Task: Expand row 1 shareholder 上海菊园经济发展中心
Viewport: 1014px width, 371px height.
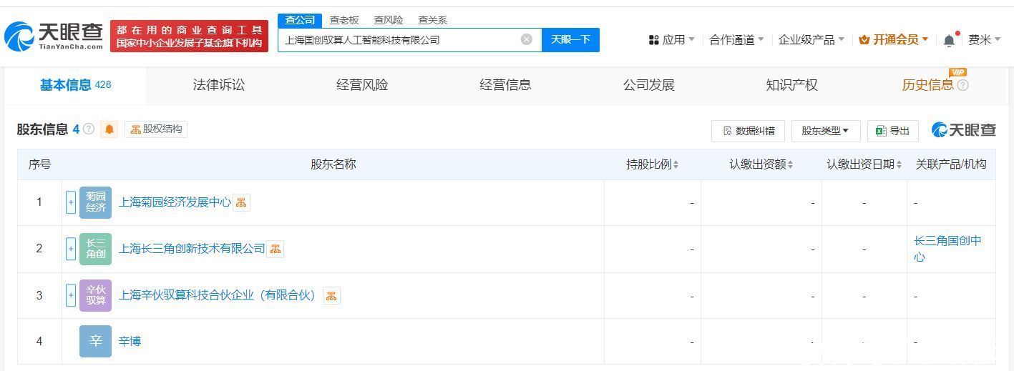Action: (x=71, y=202)
